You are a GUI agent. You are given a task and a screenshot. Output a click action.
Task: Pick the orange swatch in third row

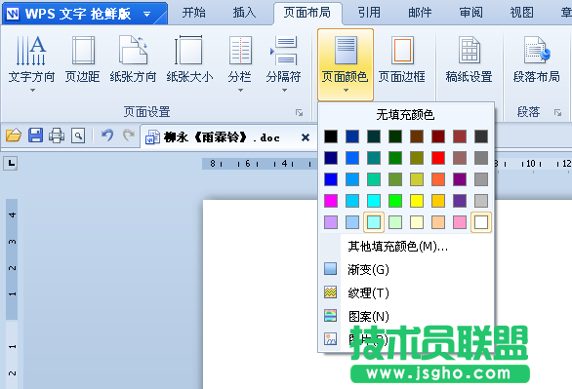(438, 179)
